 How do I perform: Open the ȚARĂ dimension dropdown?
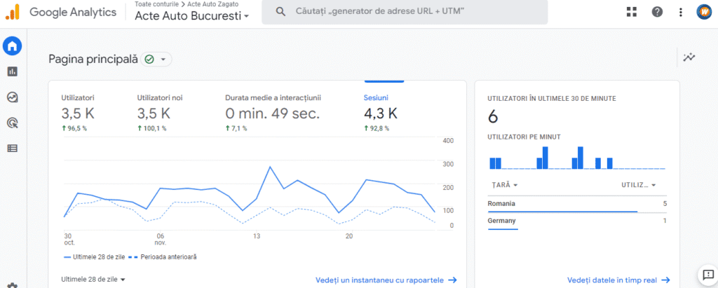click(x=505, y=185)
